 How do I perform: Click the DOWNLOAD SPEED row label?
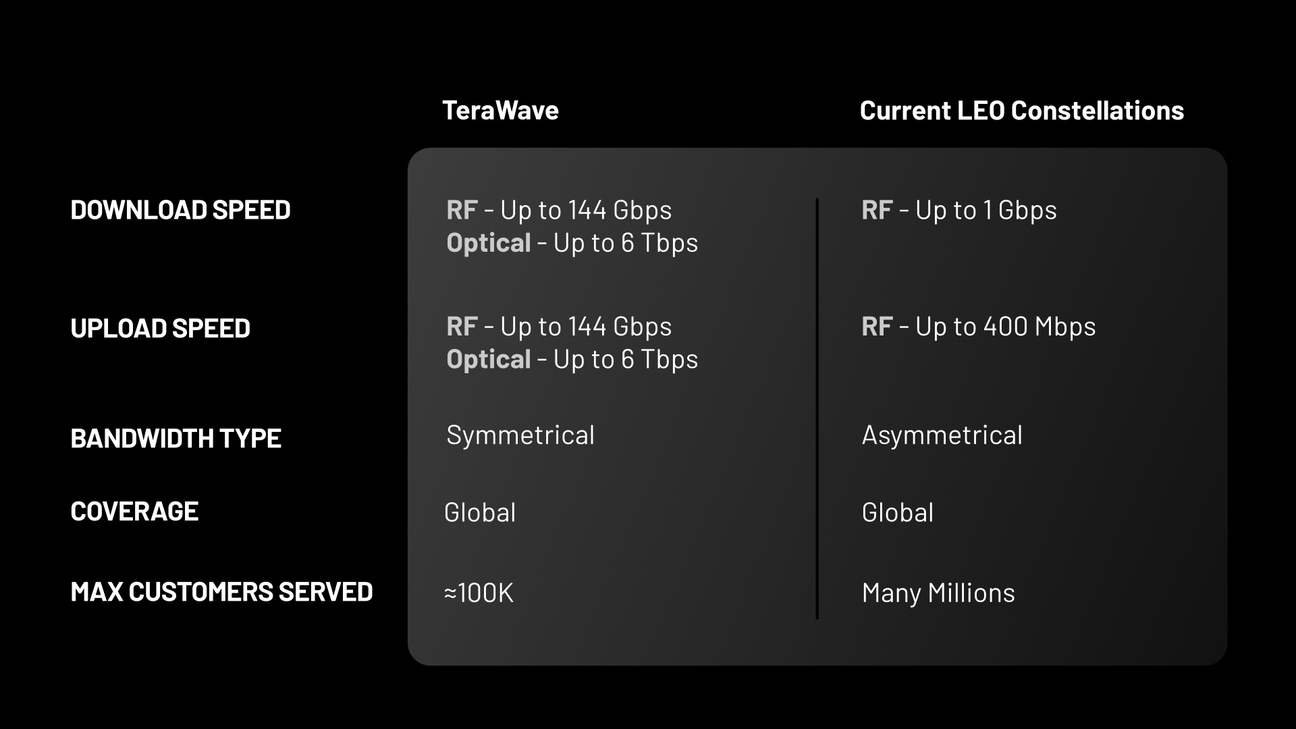coord(180,210)
